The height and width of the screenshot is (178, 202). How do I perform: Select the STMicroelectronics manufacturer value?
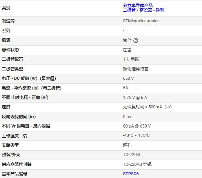(141, 21)
